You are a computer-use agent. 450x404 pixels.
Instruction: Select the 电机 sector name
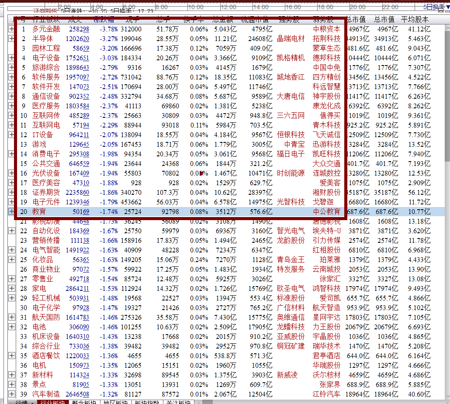click(39, 366)
